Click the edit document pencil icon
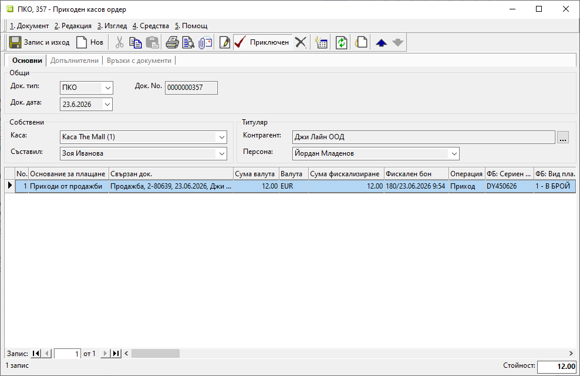The image size is (580, 376). [x=224, y=42]
